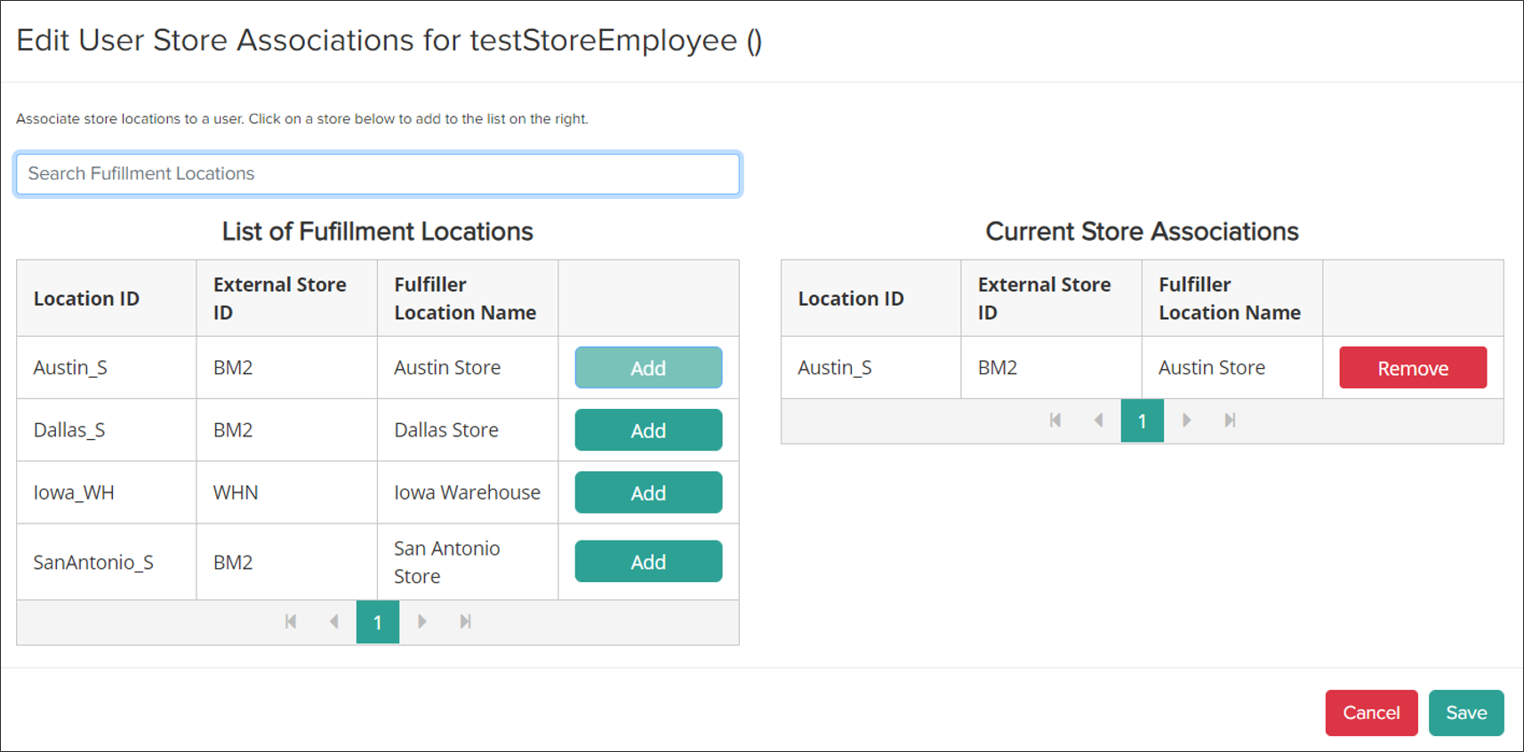Image resolution: width=1524 pixels, height=752 pixels.
Task: Select page 1 in Current Store Associations pager
Action: click(x=1143, y=420)
